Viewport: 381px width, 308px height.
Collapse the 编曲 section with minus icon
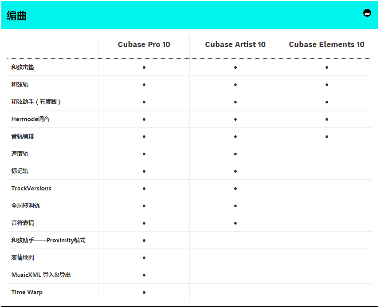click(367, 13)
